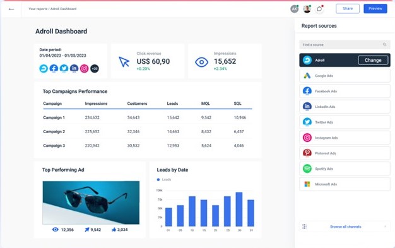Click the thumbs-up likes icon under ad
This screenshot has height=248, width=395.
[x=114, y=230]
